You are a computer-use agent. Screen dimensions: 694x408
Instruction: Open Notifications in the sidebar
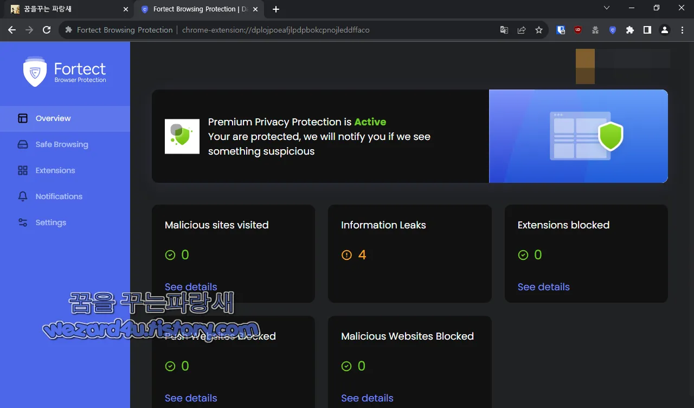coord(65,196)
